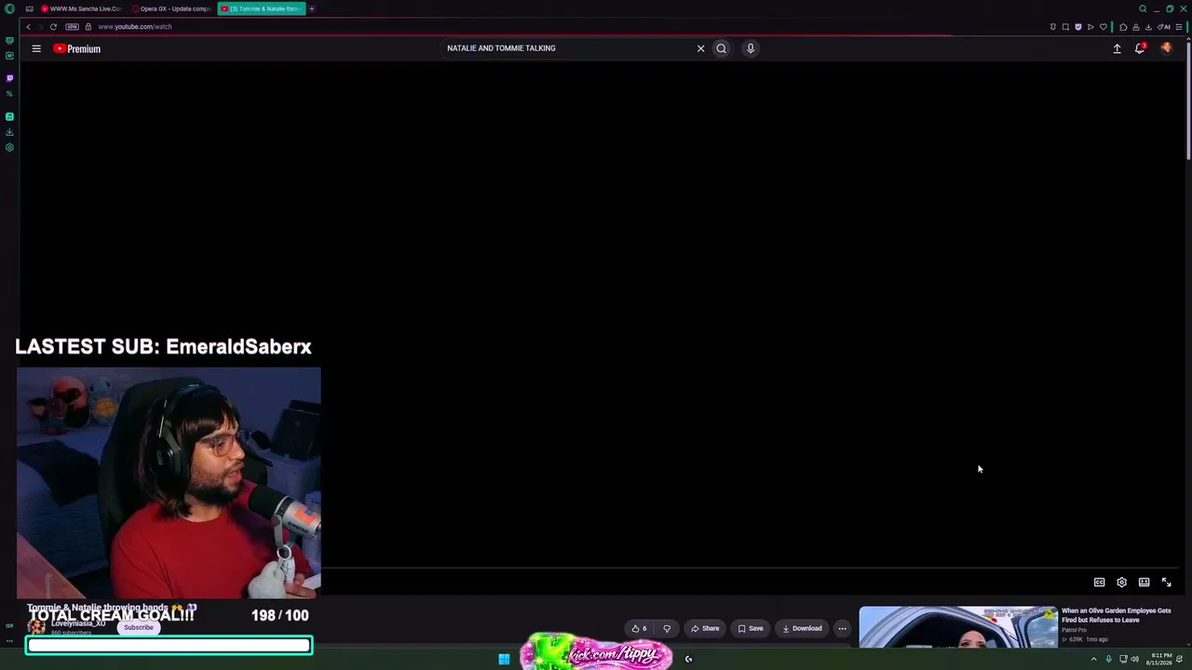Viewport: 1192px width, 670px height.
Task: Open the YouTube create upload icon
Action: click(x=1117, y=48)
